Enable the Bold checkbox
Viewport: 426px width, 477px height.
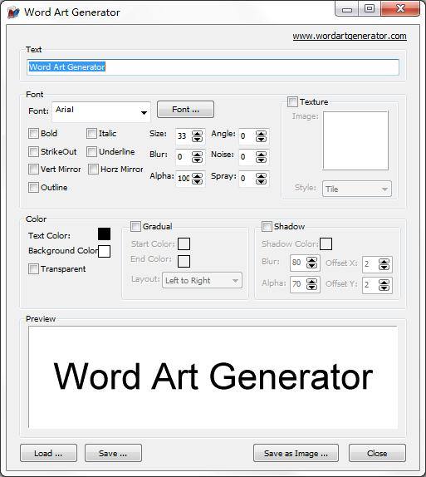[33, 133]
